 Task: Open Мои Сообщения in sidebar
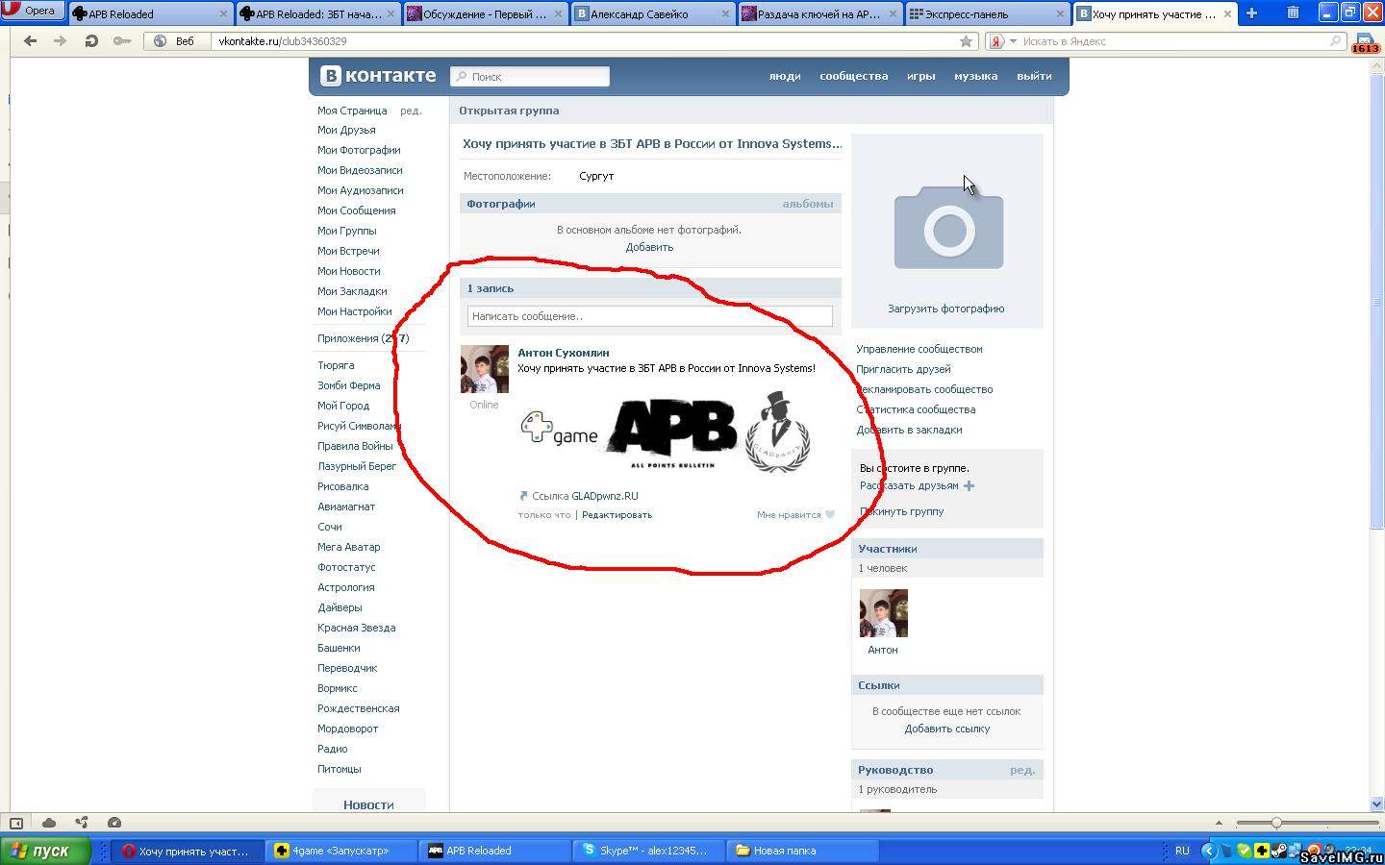[356, 210]
